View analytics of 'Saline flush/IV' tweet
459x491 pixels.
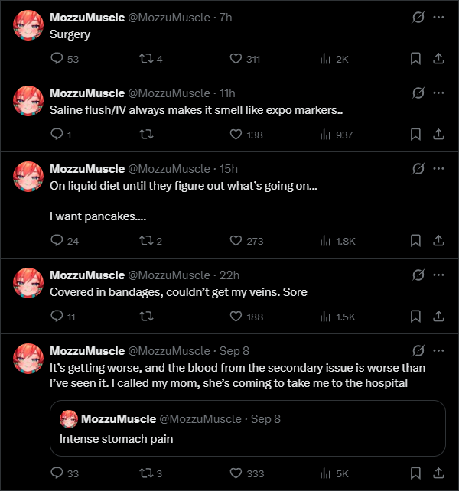336,135
